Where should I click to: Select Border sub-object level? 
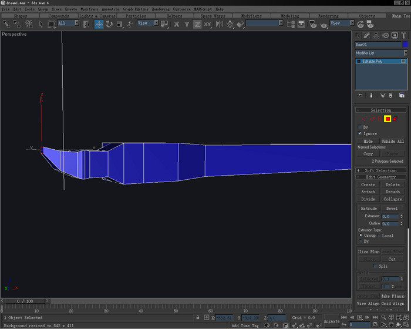pyautogui.click(x=380, y=119)
